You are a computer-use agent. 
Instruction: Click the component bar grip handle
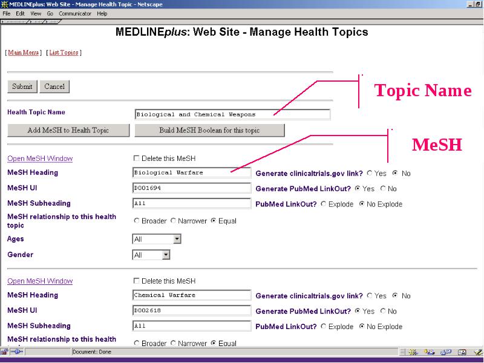(x=402, y=352)
